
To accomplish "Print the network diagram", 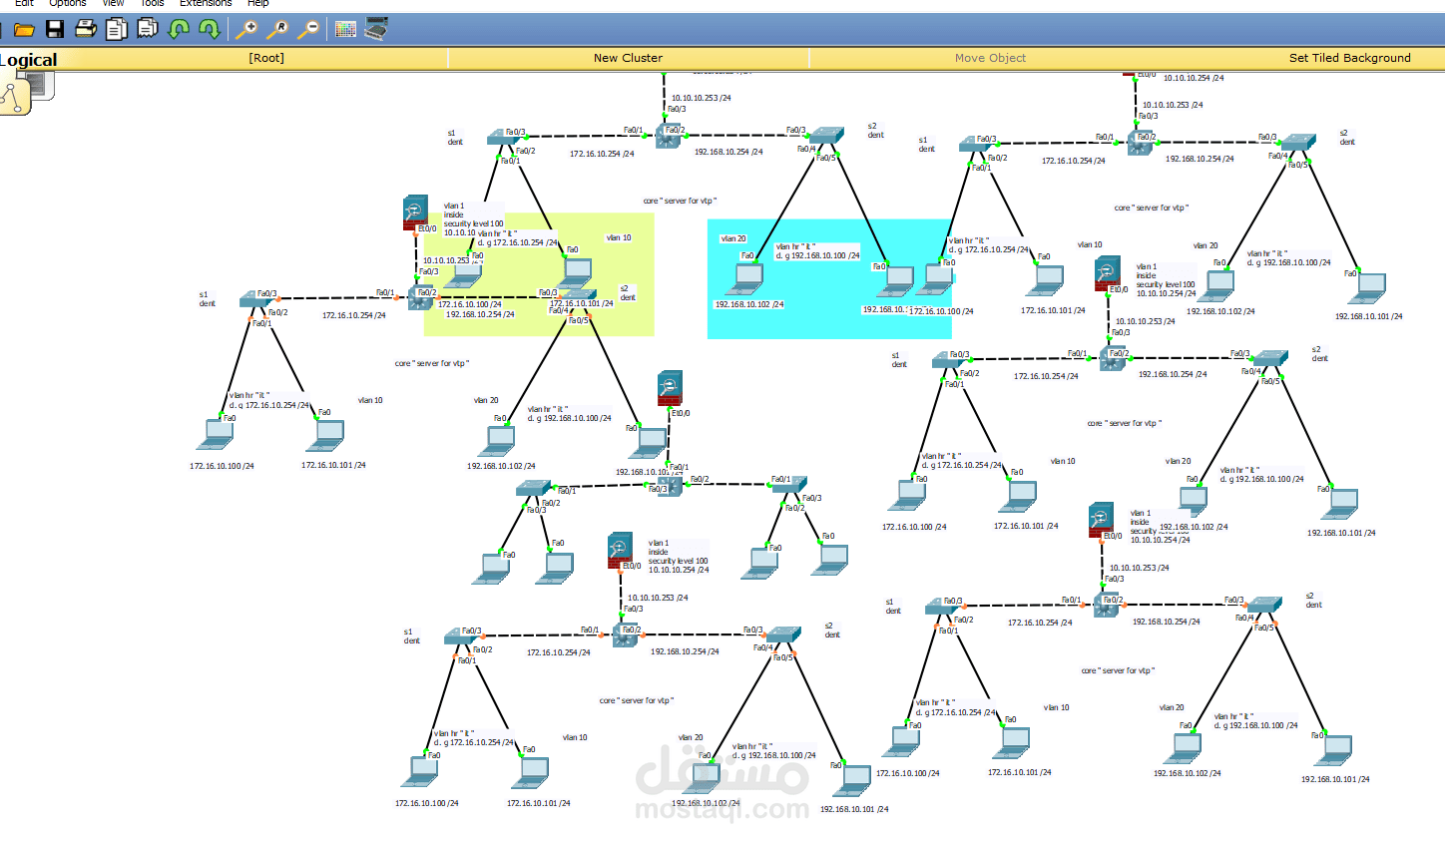I will point(85,28).
